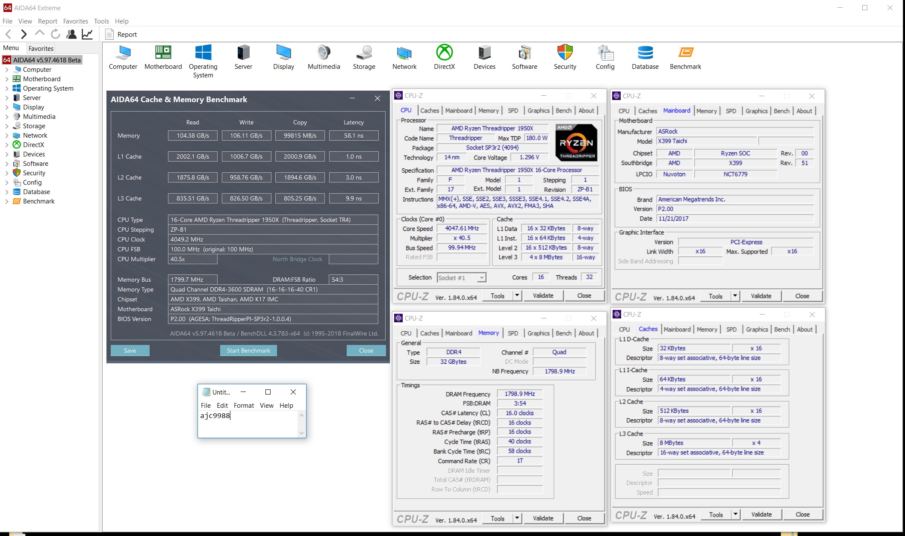Screen dimensions: 905x536
Task: Open the Config category icon
Action: (605, 57)
